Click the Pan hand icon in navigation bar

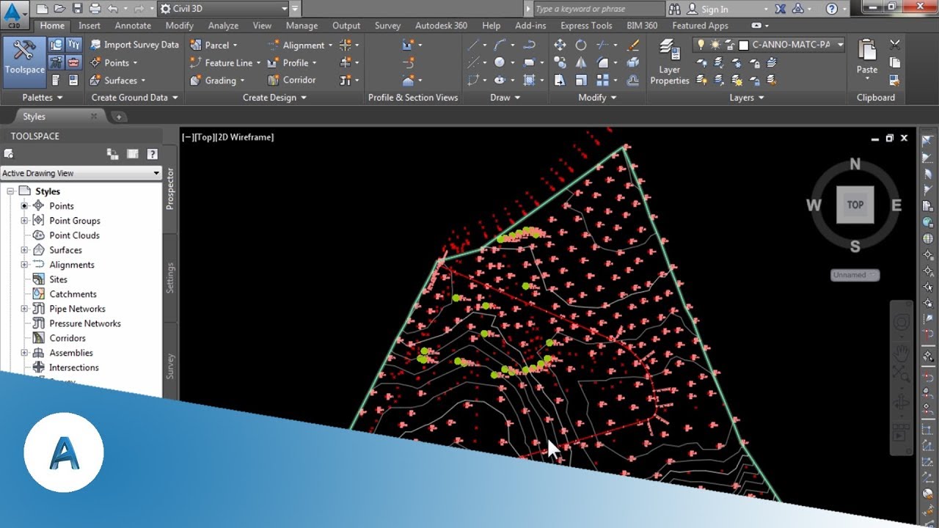click(901, 354)
